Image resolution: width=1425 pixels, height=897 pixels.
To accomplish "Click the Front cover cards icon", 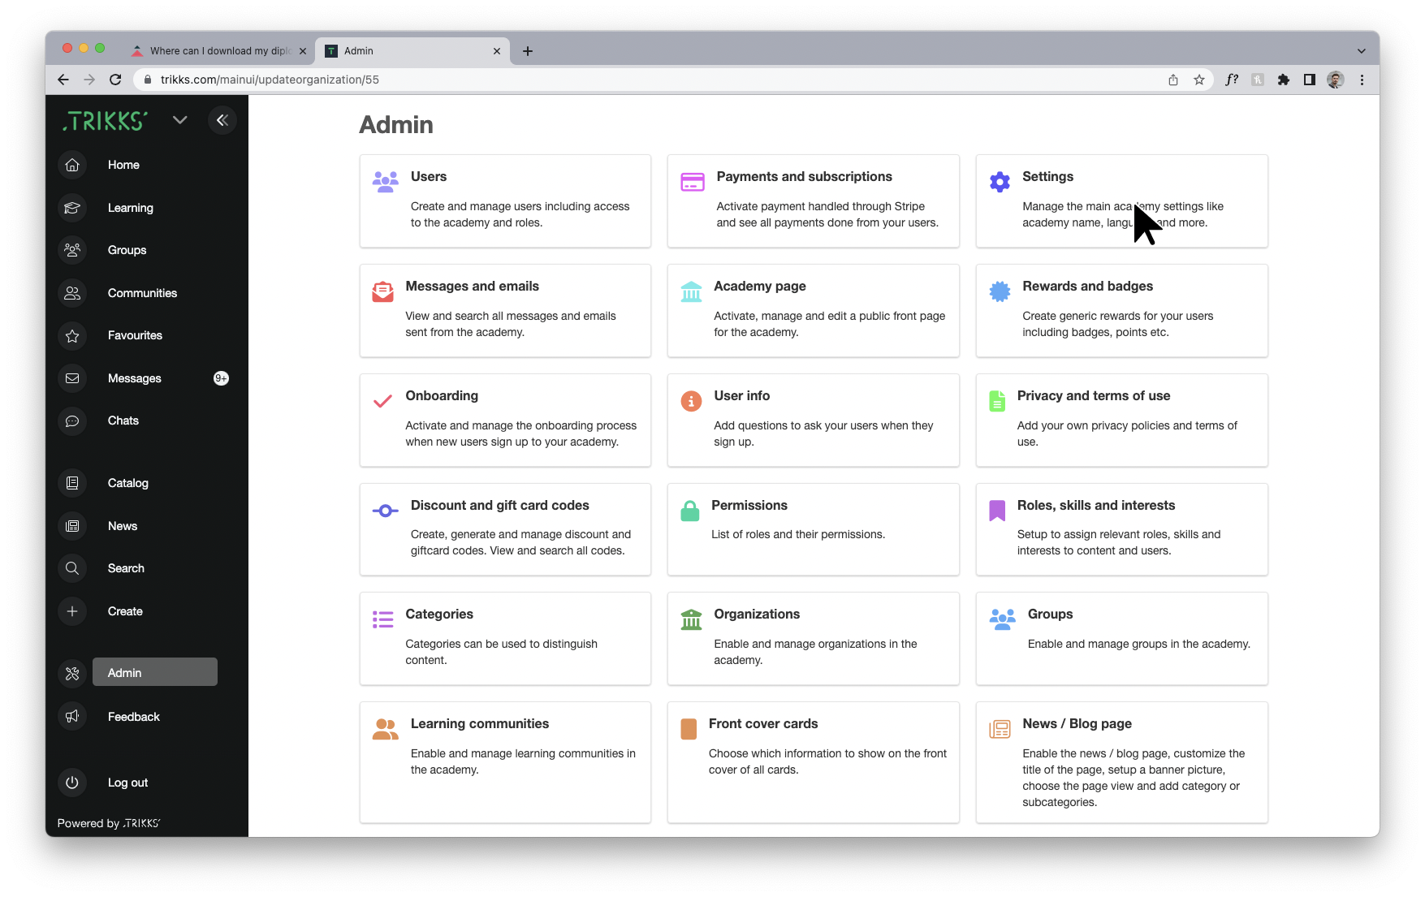I will click(689, 729).
